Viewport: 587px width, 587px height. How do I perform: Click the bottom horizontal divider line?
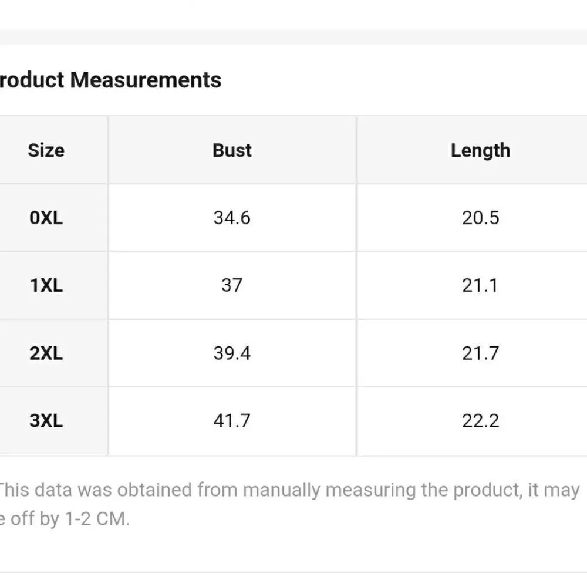tap(293, 572)
